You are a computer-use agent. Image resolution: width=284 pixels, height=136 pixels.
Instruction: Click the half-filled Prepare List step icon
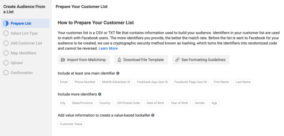6,23
